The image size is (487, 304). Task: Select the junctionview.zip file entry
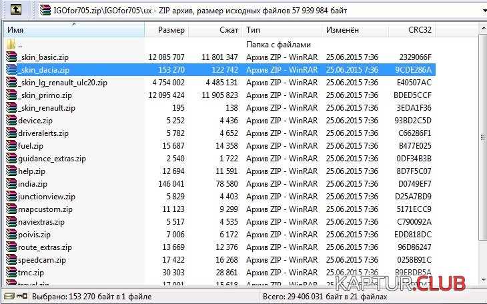(47, 197)
